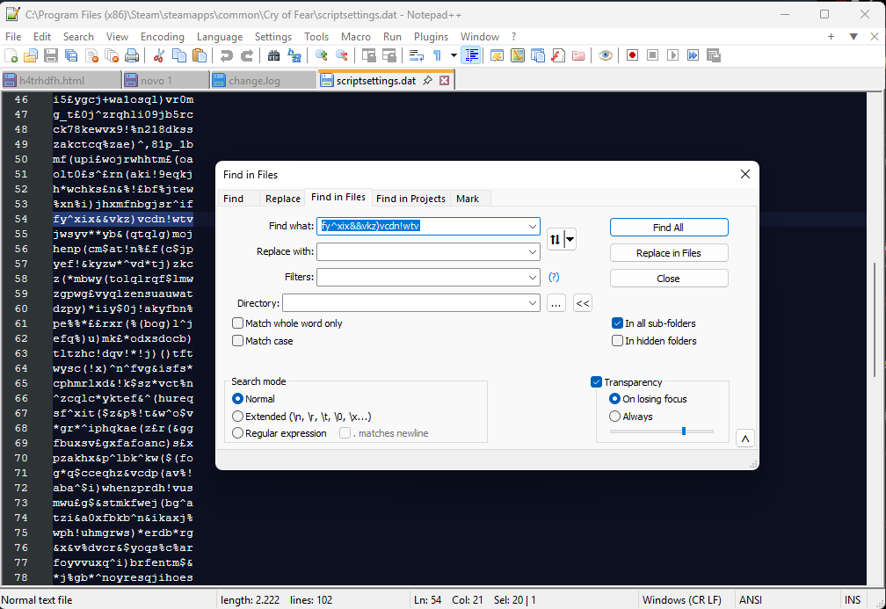Switch to the Mark tab
Image resolution: width=886 pixels, height=609 pixels.
tap(468, 199)
